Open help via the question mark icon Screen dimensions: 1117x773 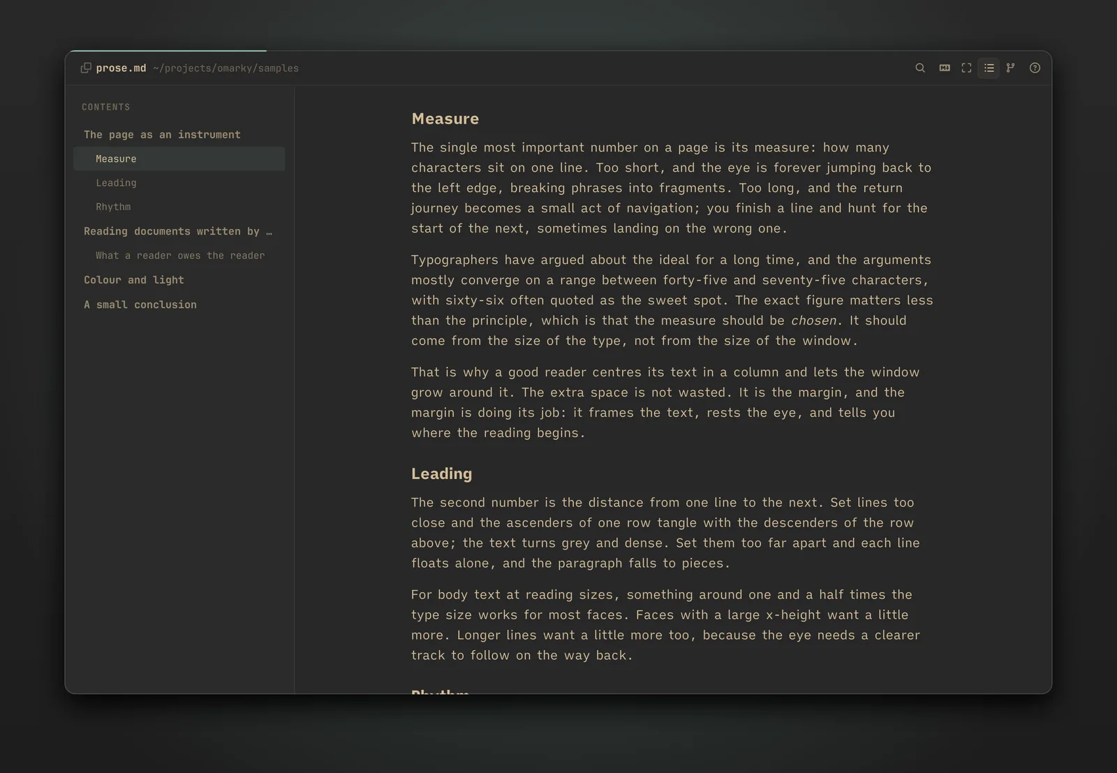pos(1035,68)
